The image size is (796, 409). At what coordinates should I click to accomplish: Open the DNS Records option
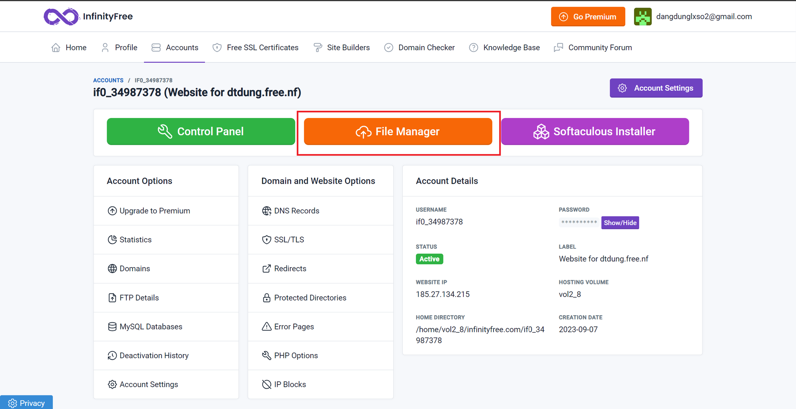320,211
